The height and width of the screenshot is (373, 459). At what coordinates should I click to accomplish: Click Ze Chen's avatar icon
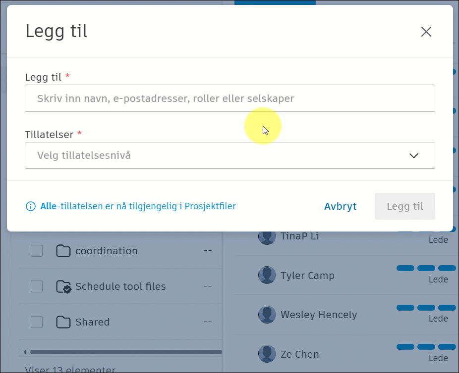coord(267,354)
